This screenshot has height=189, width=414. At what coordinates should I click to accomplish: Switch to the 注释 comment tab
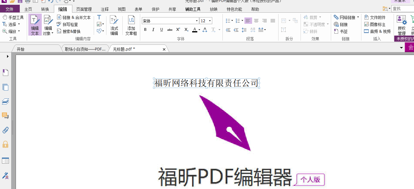(105, 9)
